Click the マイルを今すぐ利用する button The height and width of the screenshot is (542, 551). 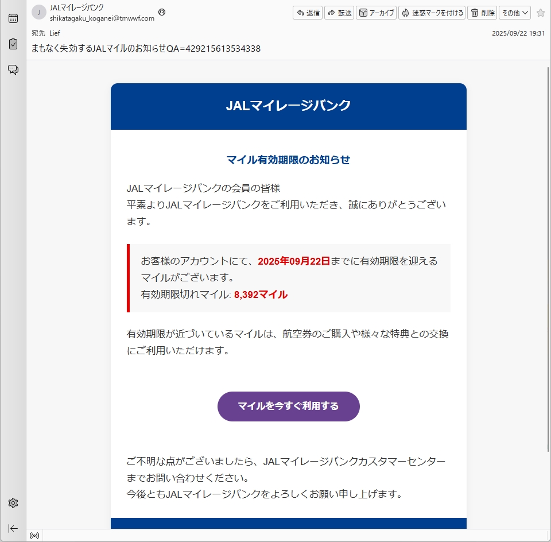coord(288,406)
